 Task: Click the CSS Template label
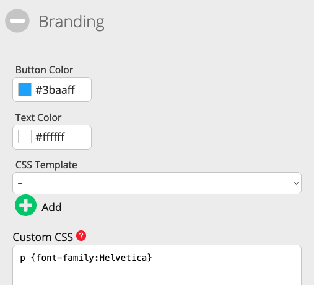coord(46,165)
